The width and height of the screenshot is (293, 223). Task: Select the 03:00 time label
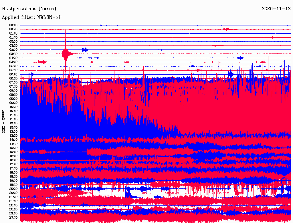13,50
